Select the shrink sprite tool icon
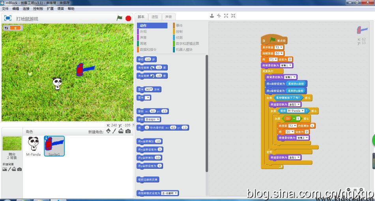This screenshot has height=201, width=375. [233, 16]
